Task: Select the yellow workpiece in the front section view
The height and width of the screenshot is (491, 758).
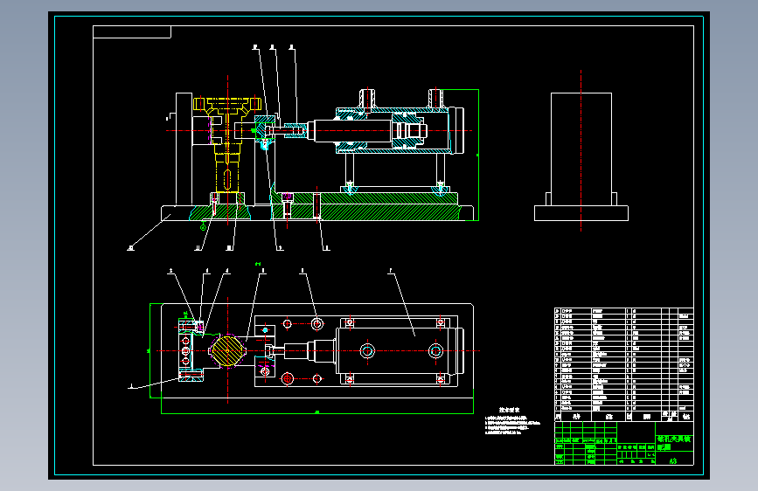Action: tap(226, 145)
